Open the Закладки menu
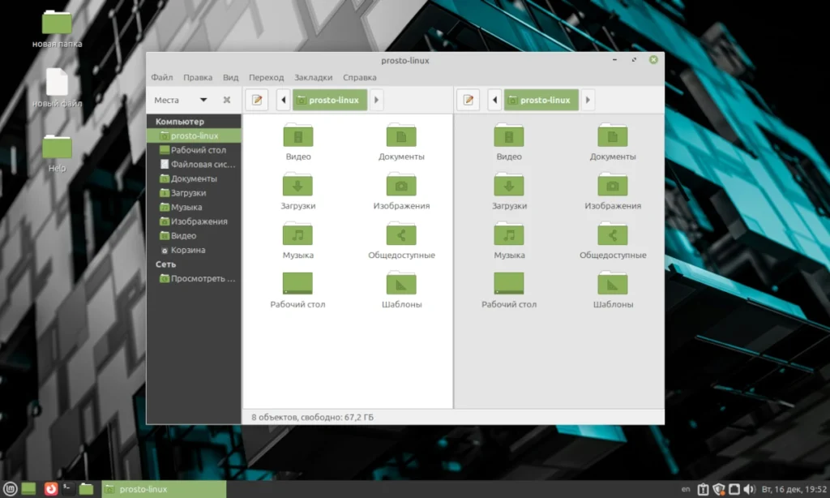830x498 pixels. [x=314, y=77]
